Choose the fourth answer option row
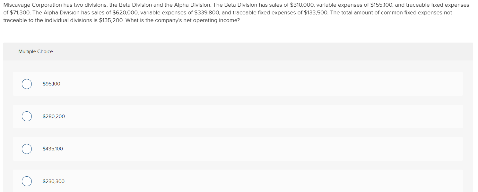The width and height of the screenshot is (478, 192). [239, 181]
